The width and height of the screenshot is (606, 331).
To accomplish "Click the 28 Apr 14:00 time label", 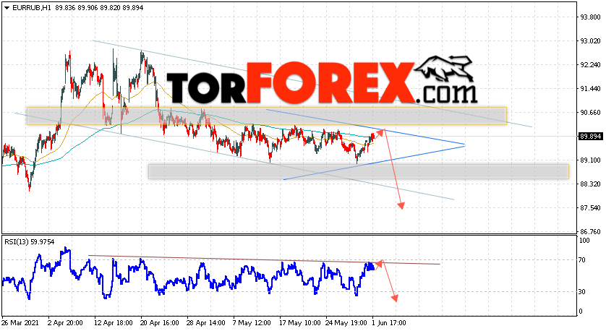I will click(206, 323).
